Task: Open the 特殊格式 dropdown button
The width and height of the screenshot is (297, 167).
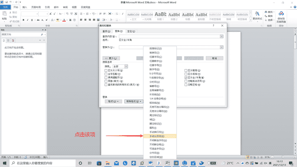Action: coord(134,101)
